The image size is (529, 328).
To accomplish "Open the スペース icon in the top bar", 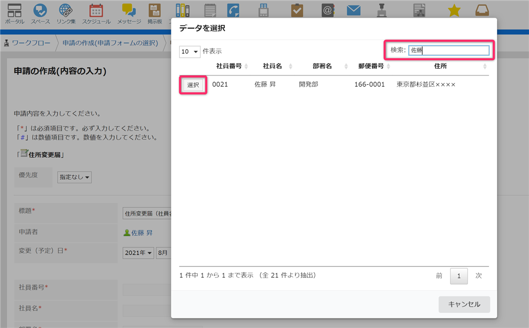I will pyautogui.click(x=40, y=13).
